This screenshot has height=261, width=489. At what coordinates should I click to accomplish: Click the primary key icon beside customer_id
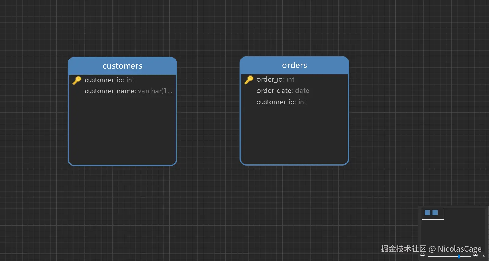pos(77,80)
